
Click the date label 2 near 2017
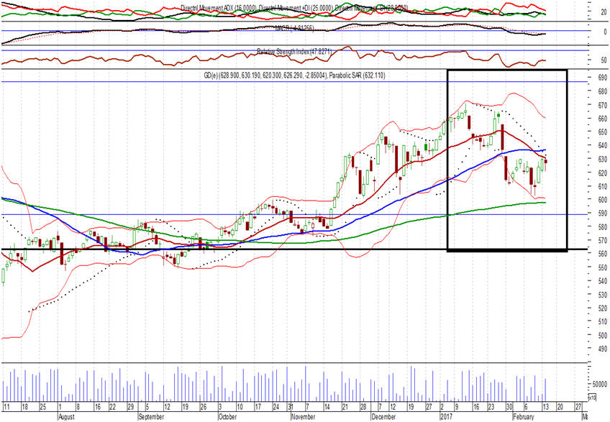(442, 407)
